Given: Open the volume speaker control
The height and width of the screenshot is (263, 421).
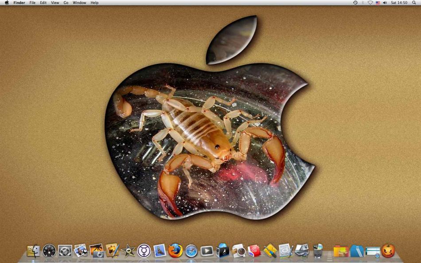Looking at the screenshot, I should pos(385,3).
